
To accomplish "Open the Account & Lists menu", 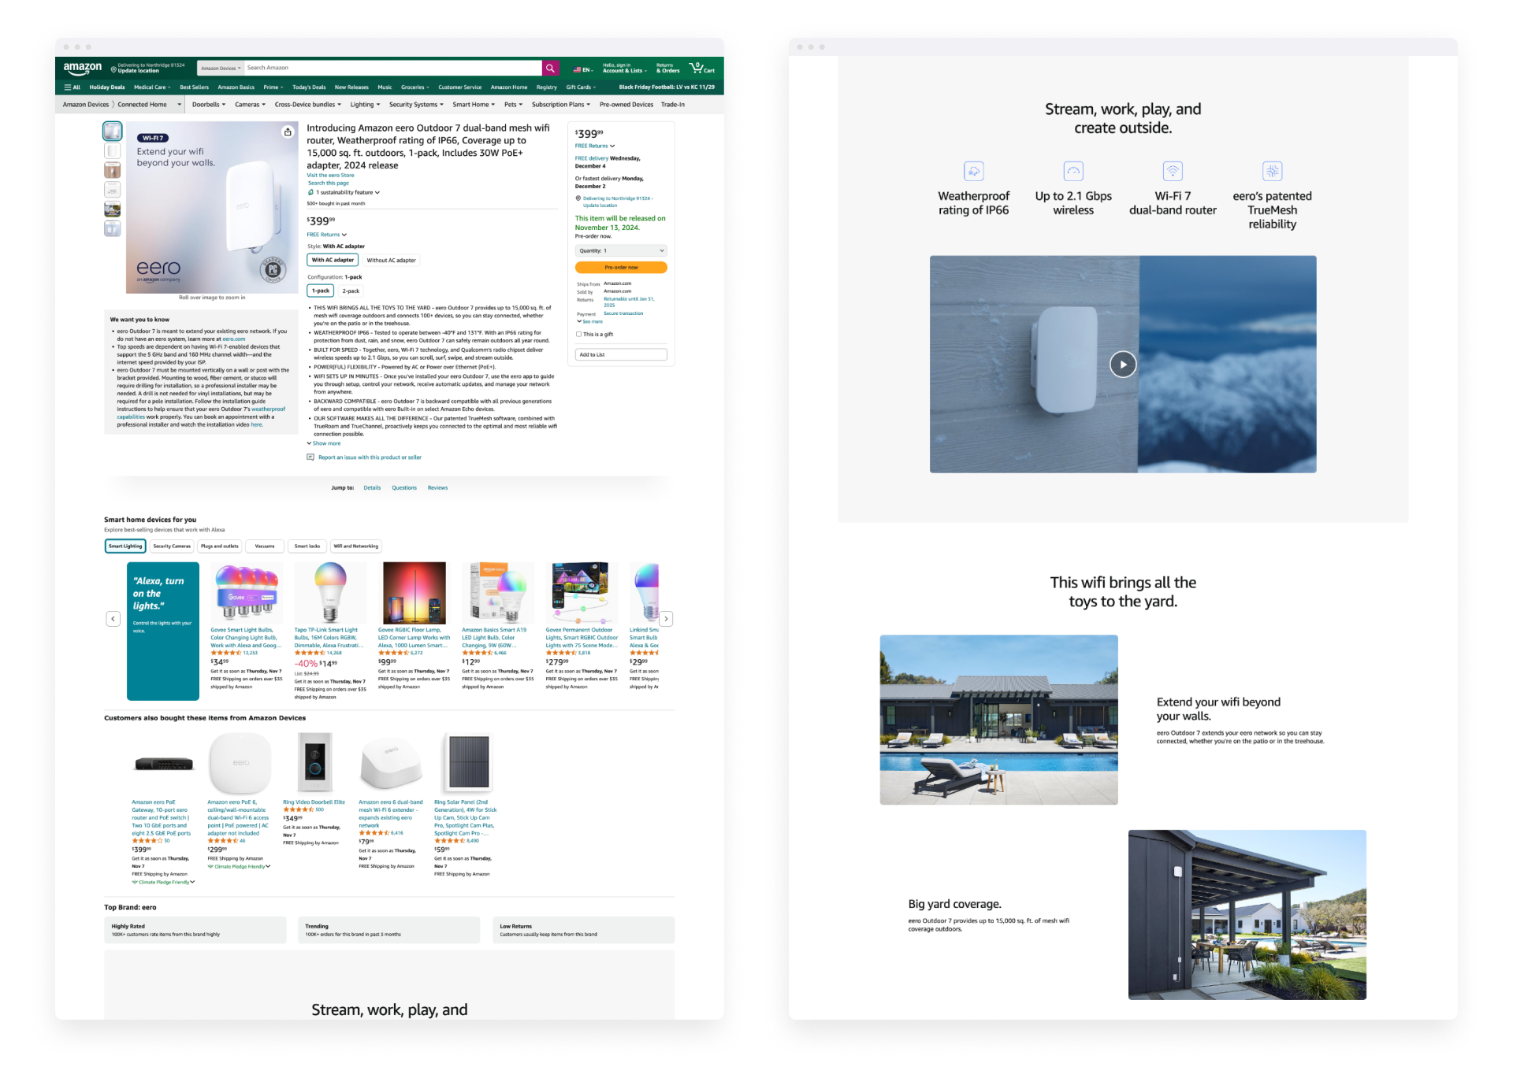I will 624,69.
